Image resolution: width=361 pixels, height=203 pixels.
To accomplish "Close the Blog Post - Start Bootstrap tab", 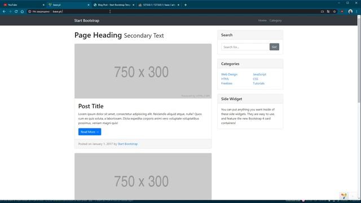I will (133, 5).
